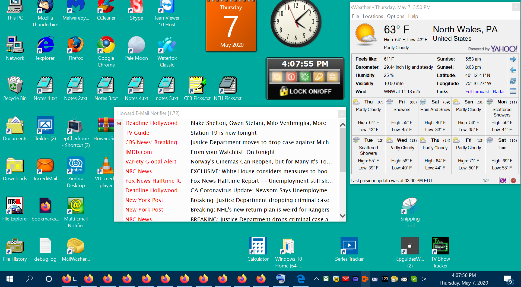
Task: Select the IMDb.com email row
Action: [227, 152]
